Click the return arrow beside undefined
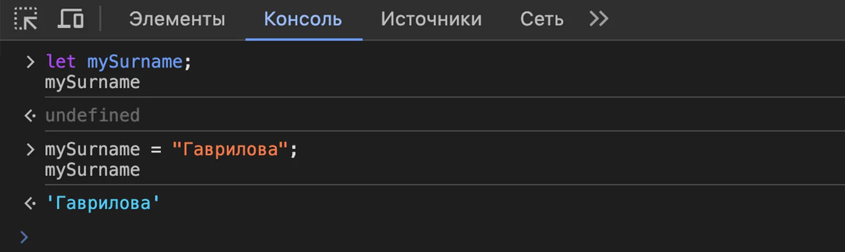The width and height of the screenshot is (845, 252). coord(30,116)
